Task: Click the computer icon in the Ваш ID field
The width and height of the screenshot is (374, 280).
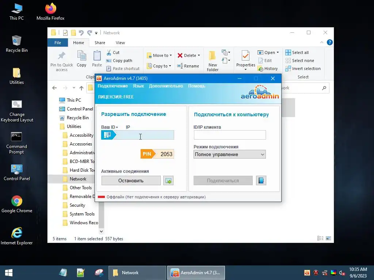Action: coord(107,135)
